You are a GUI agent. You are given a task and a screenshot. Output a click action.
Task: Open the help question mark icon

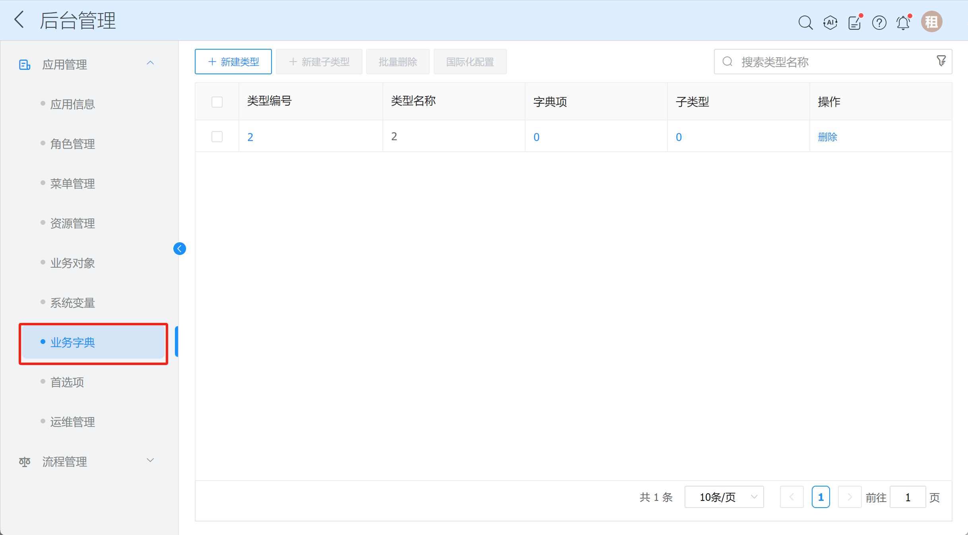[x=879, y=23]
